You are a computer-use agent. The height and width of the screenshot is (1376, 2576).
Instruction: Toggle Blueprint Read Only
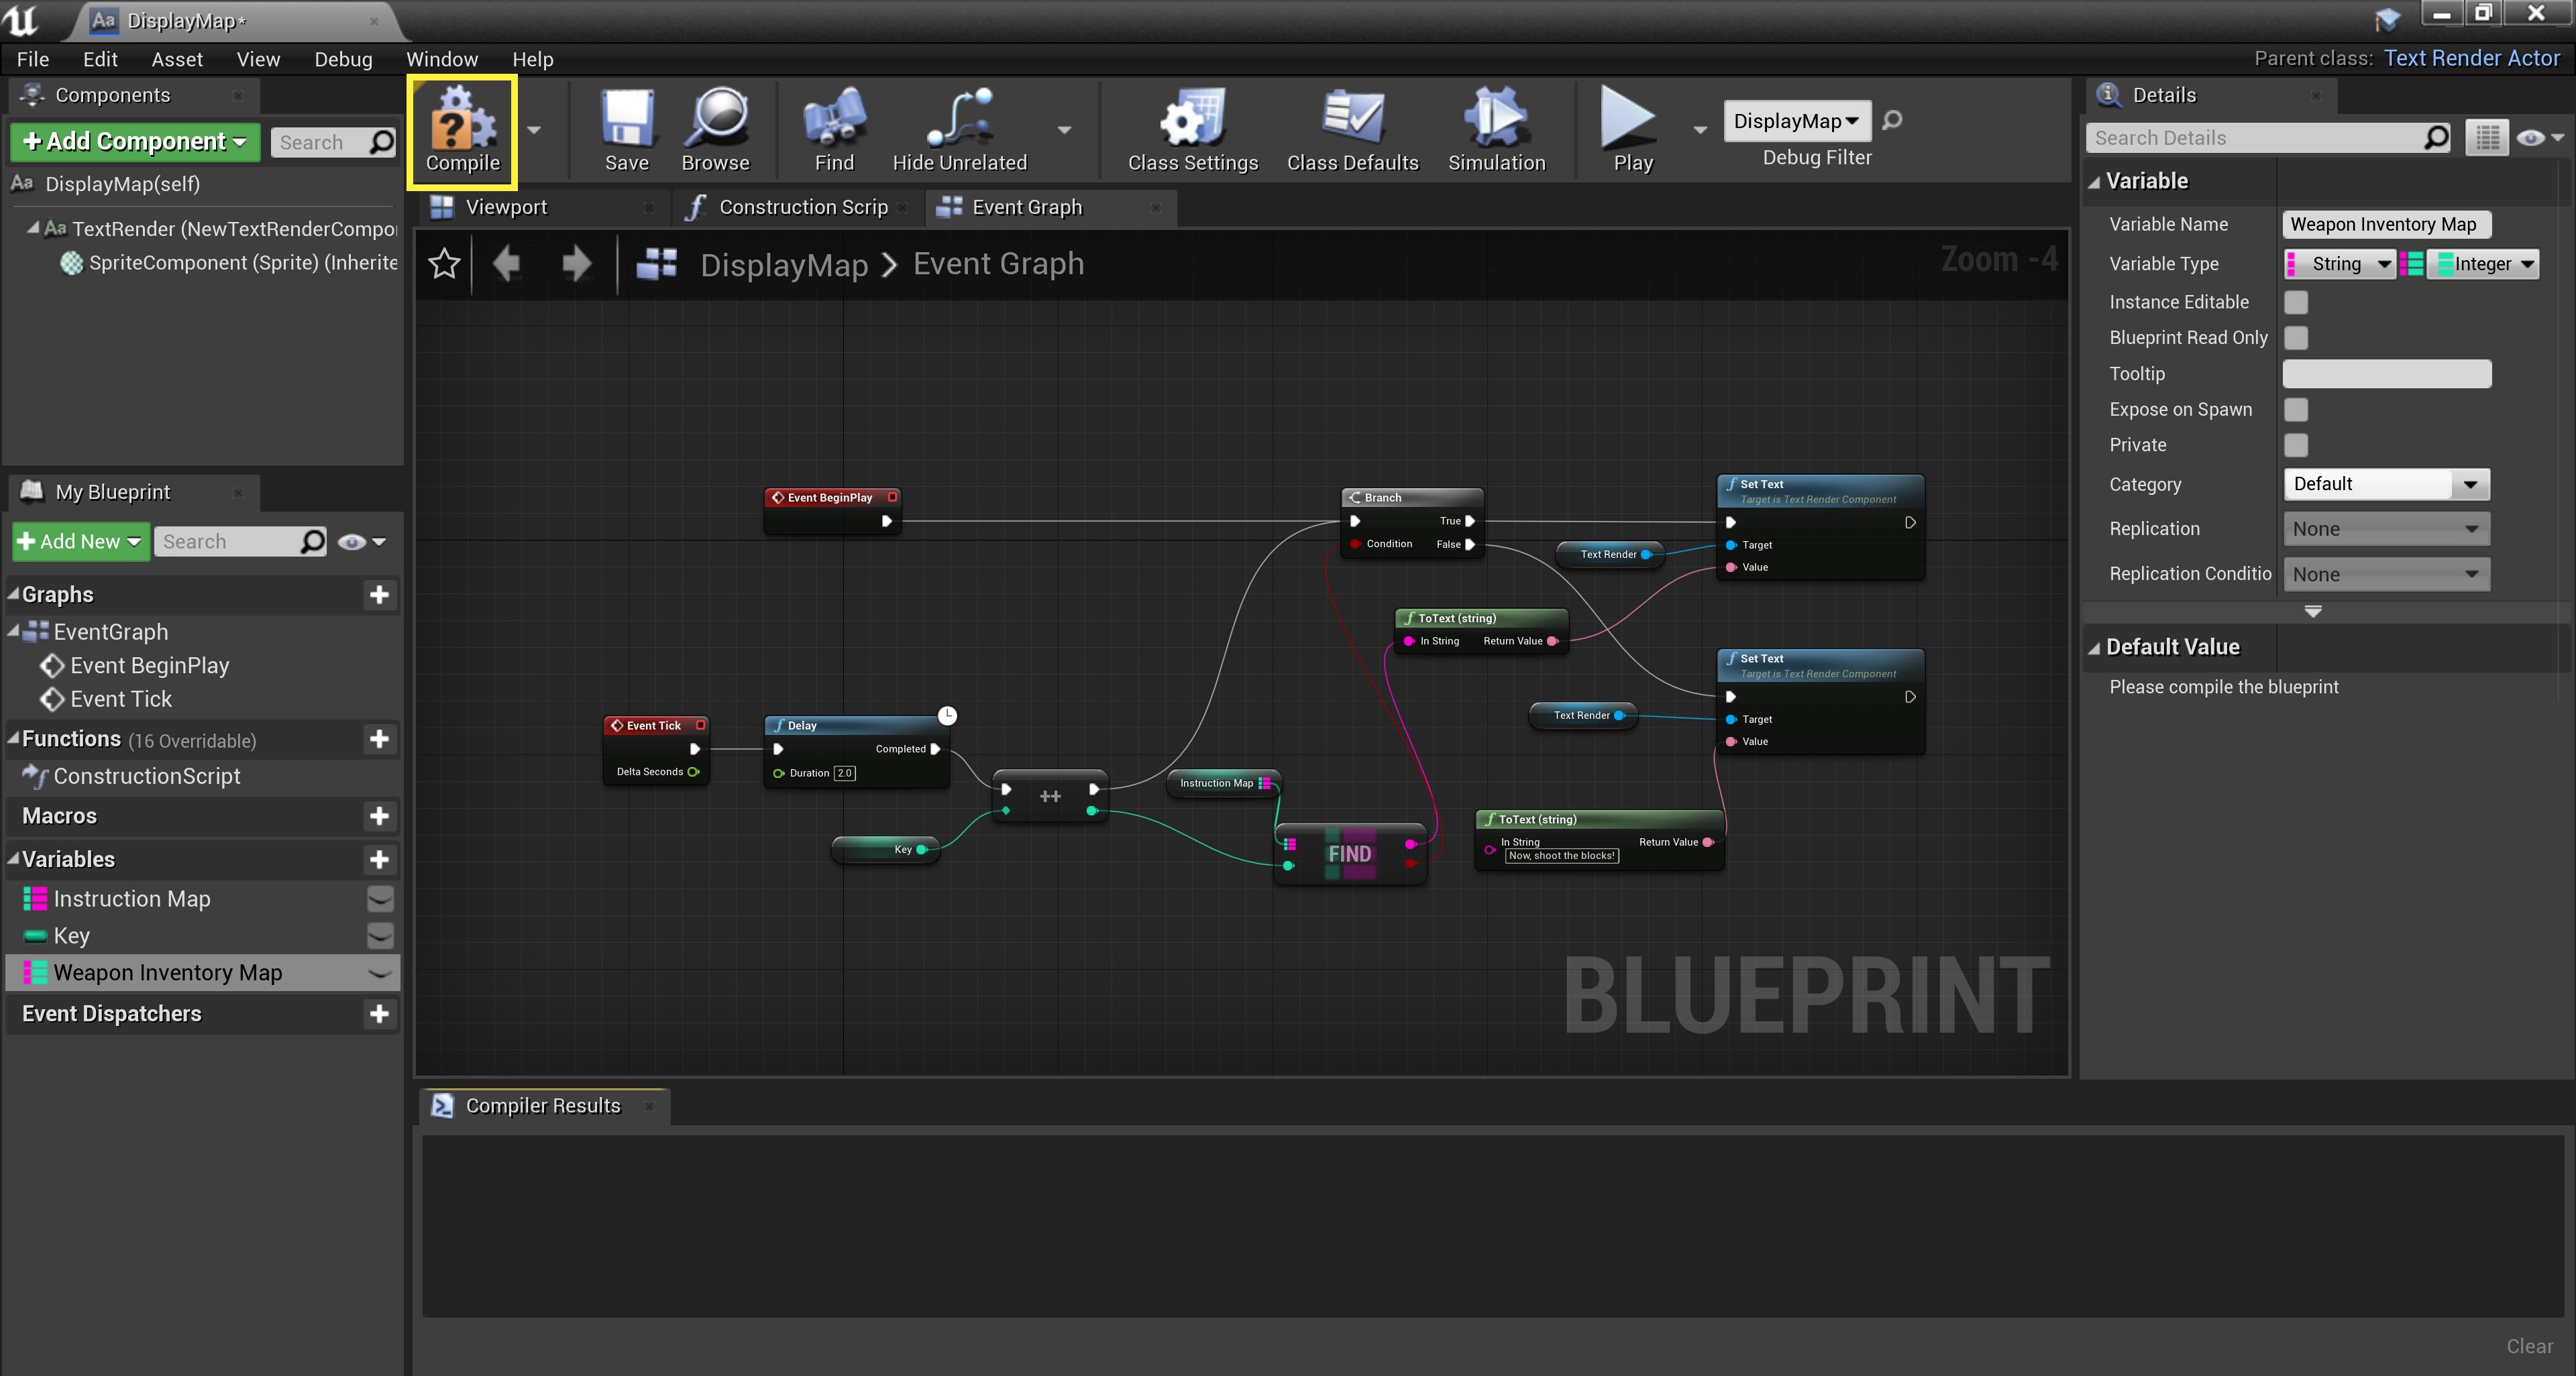click(x=2296, y=338)
